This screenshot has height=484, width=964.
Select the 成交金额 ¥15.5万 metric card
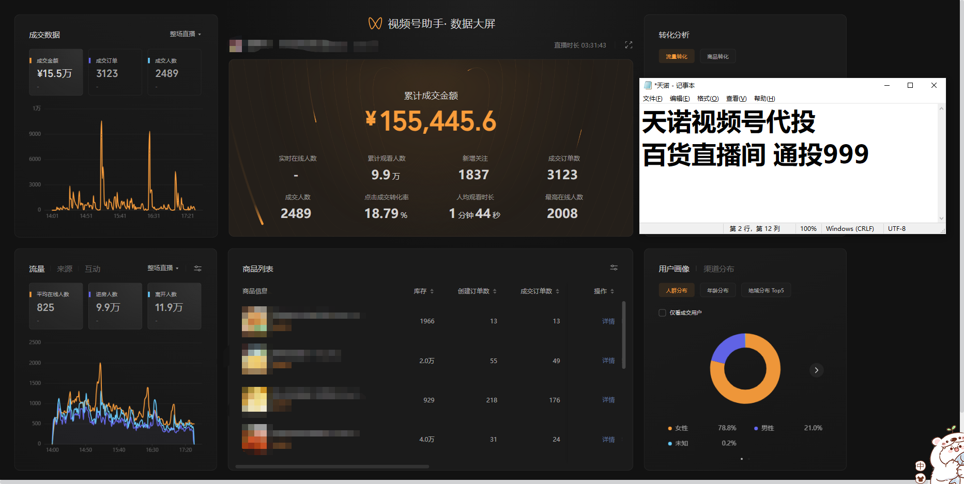click(56, 72)
